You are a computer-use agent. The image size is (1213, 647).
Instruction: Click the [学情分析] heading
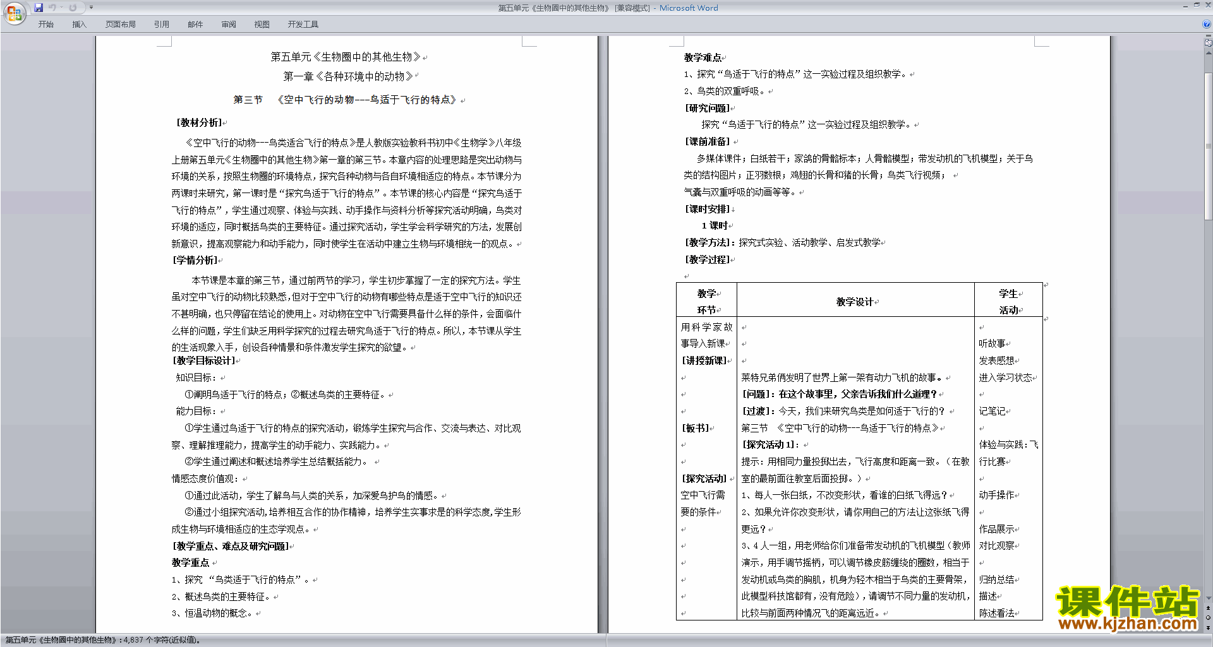click(195, 260)
